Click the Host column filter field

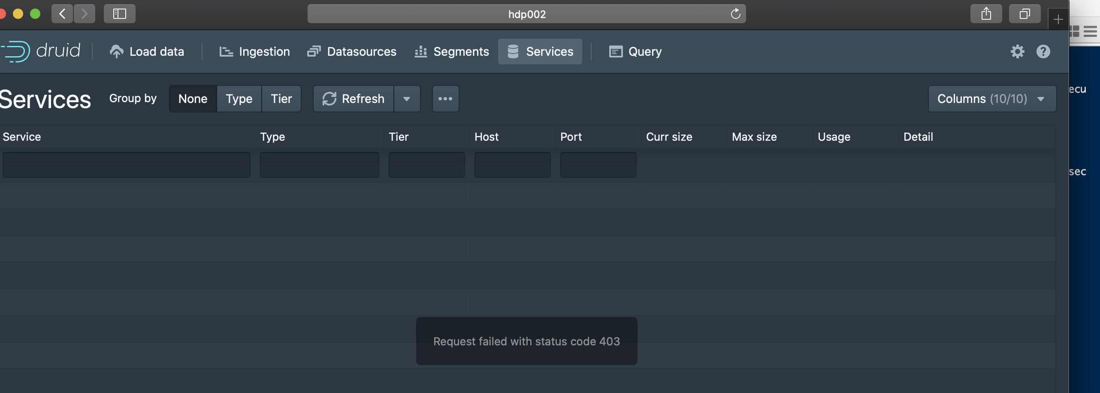tap(512, 164)
